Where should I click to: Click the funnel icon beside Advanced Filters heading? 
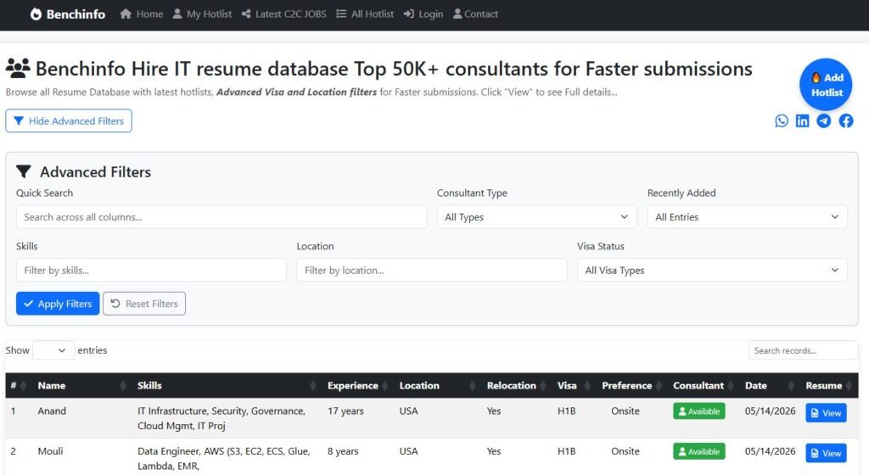pyautogui.click(x=23, y=171)
